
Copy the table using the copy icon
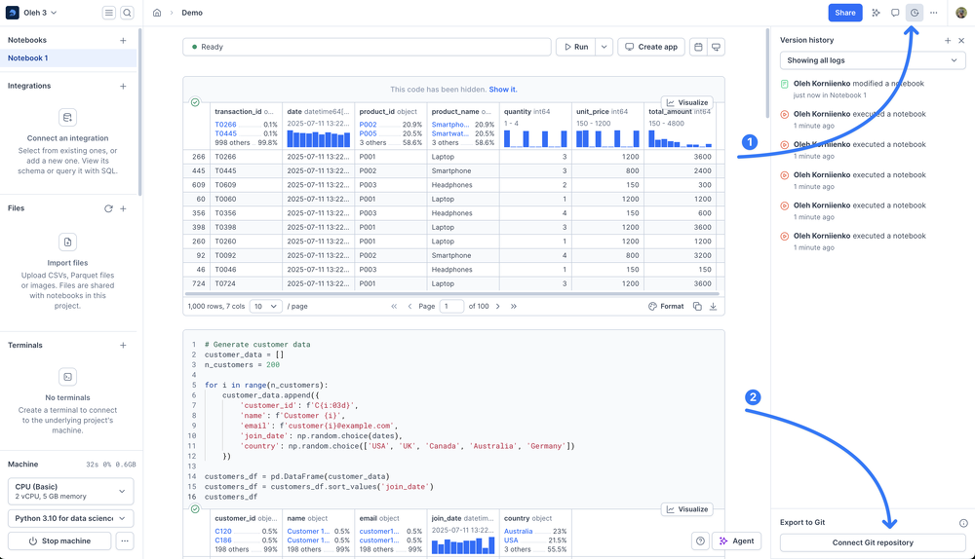click(697, 306)
